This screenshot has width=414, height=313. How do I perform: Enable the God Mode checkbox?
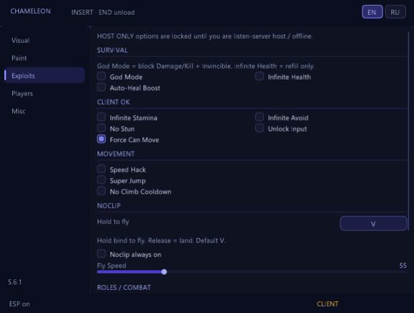[x=102, y=76]
